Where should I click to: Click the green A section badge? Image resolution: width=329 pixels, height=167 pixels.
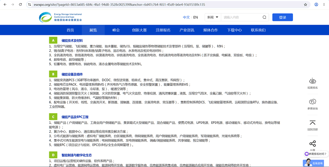(x=53, y=40)
